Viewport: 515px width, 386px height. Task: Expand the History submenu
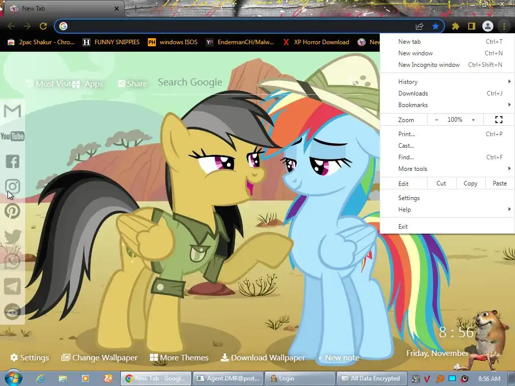447,82
